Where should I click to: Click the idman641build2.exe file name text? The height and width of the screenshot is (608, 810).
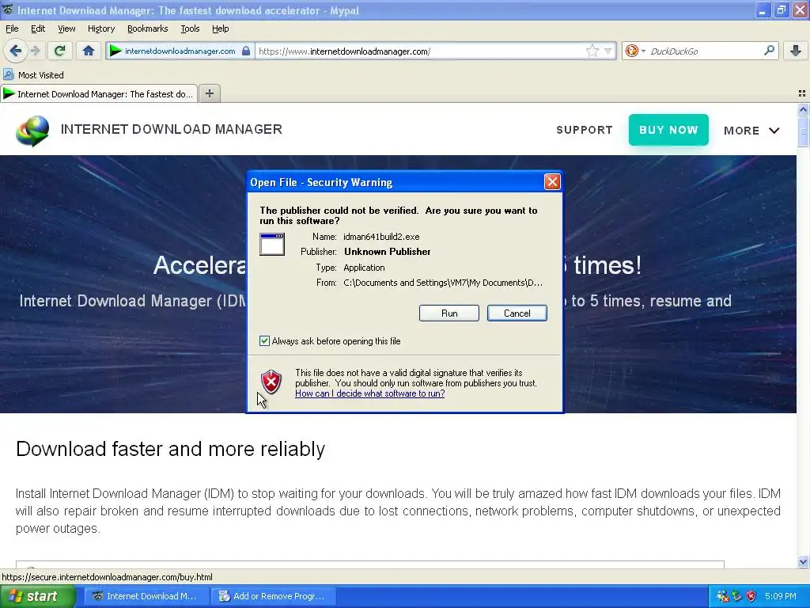tap(381, 237)
